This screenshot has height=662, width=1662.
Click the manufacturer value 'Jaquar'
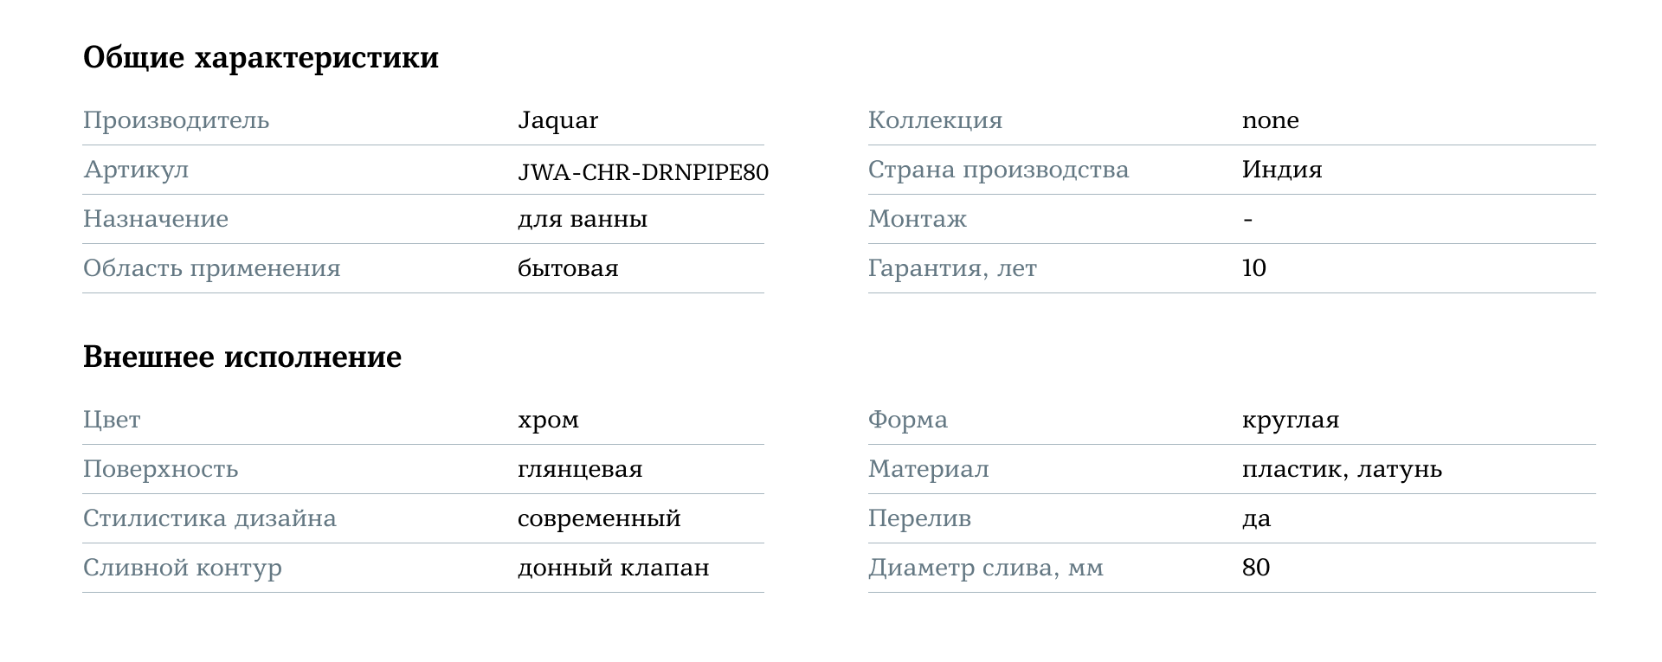coord(557,120)
